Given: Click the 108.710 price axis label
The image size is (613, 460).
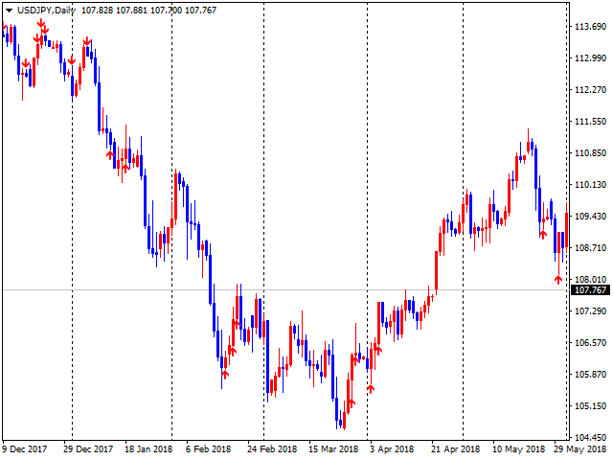Looking at the screenshot, I should point(590,248).
